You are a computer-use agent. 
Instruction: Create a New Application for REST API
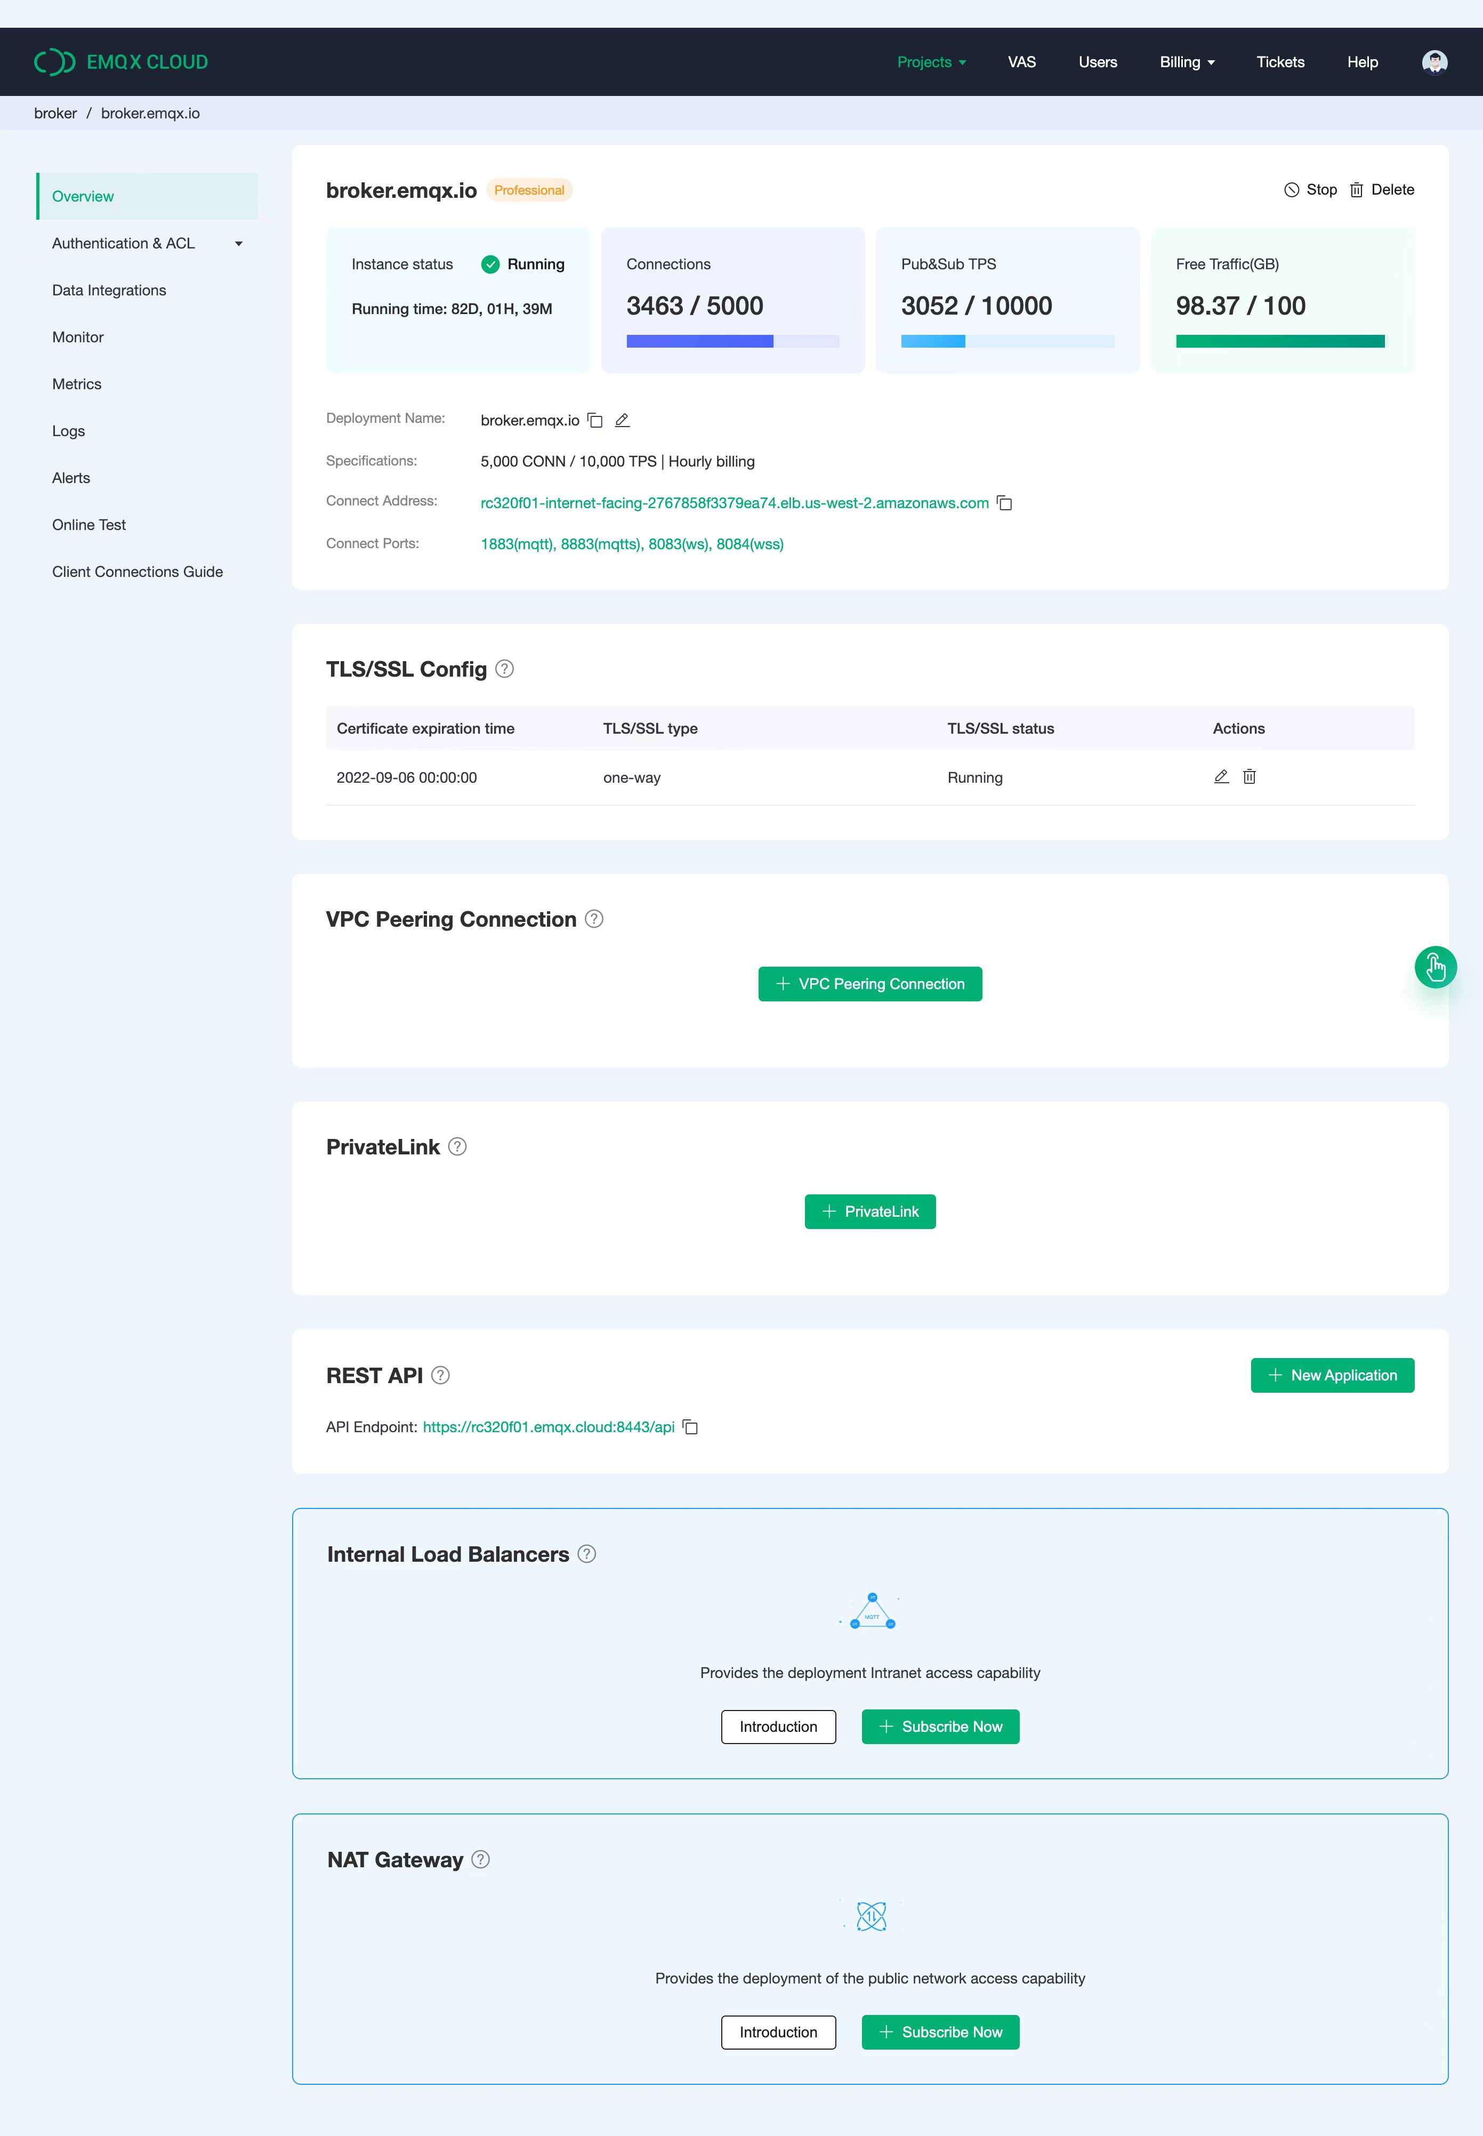tap(1332, 1376)
